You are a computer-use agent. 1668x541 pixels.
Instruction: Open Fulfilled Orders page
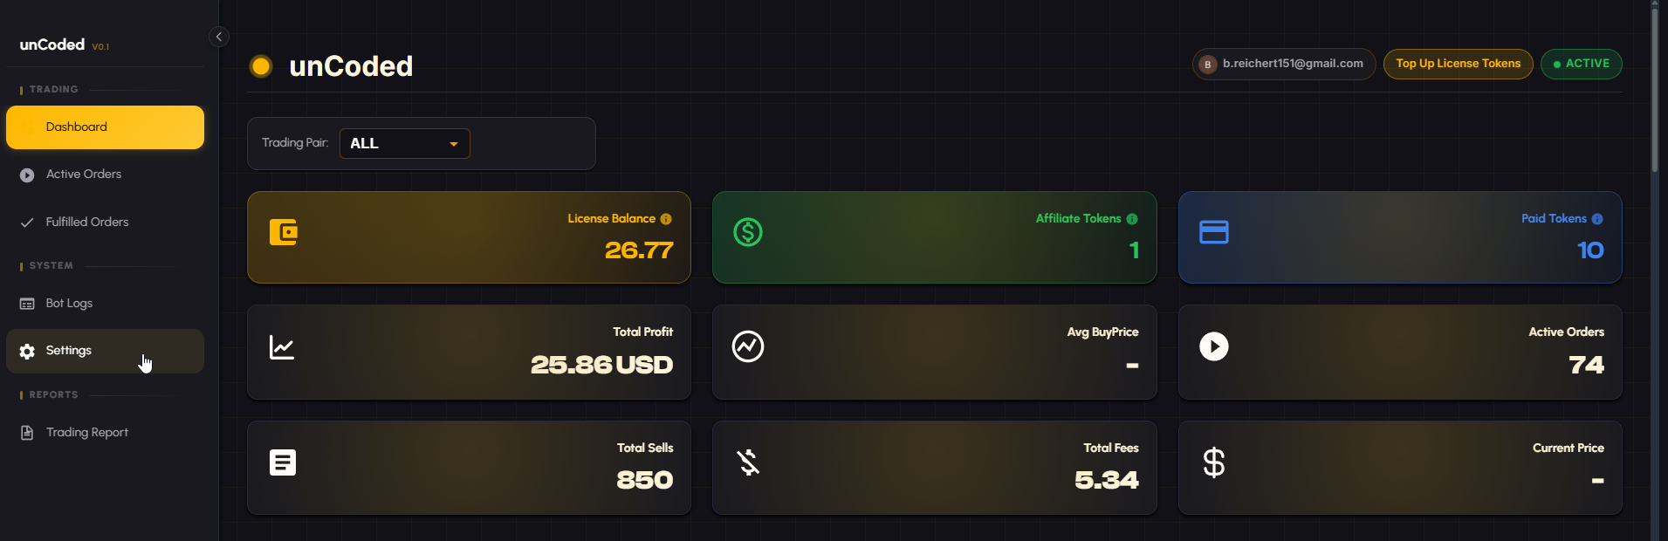[86, 223]
